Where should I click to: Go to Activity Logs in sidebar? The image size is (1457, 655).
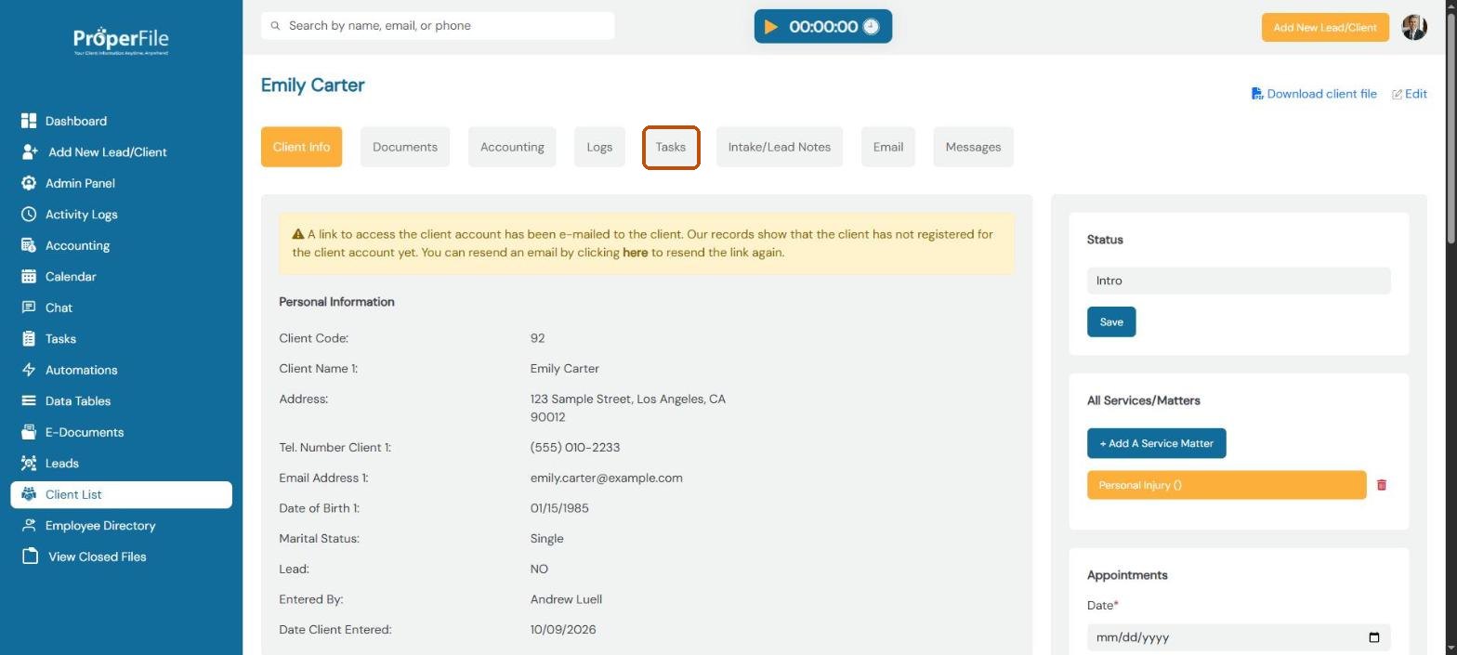(x=82, y=215)
